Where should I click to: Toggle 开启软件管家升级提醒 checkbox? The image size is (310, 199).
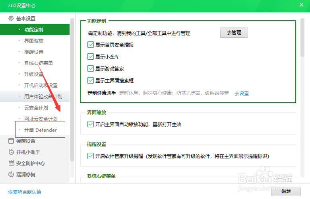point(91,156)
